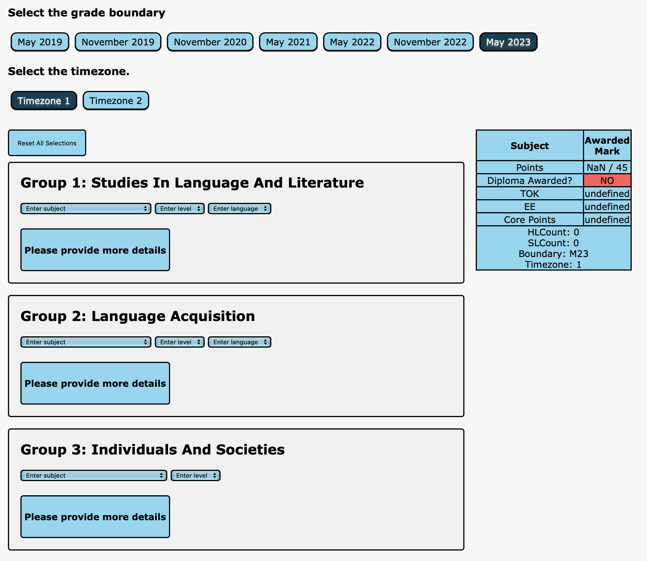The image size is (647, 561).
Task: Keep Timezone 1 selected
Action: [44, 100]
